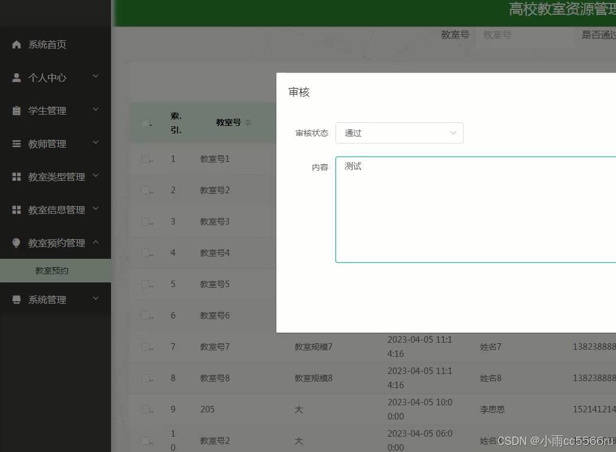Select the grid icon for 教室类型管理
The height and width of the screenshot is (452, 616).
pos(17,176)
